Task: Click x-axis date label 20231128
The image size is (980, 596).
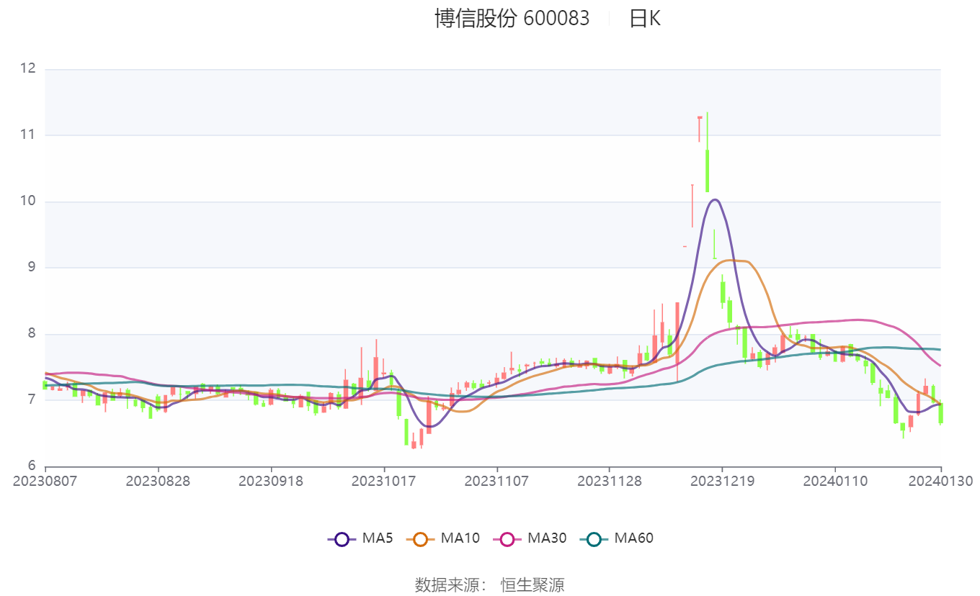Action: point(609,480)
